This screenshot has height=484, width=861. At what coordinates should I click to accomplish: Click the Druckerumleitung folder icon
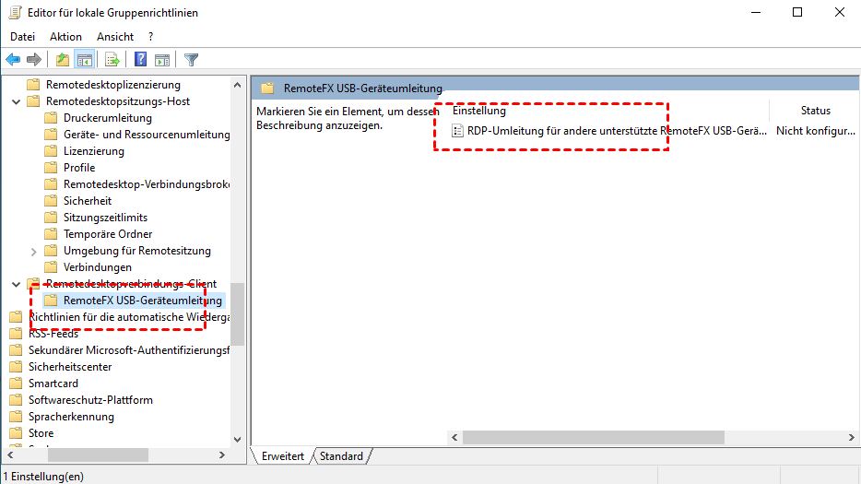(51, 118)
